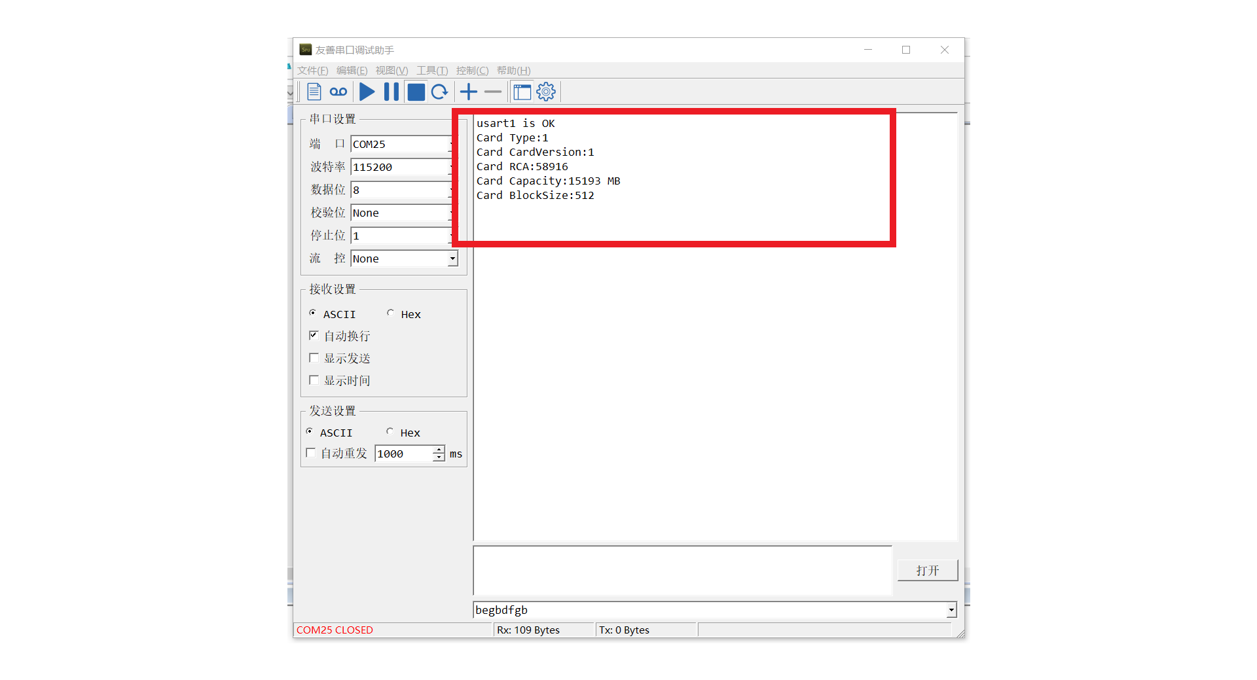
Task: Click the COM25 CLOSED status text
Action: tap(335, 630)
